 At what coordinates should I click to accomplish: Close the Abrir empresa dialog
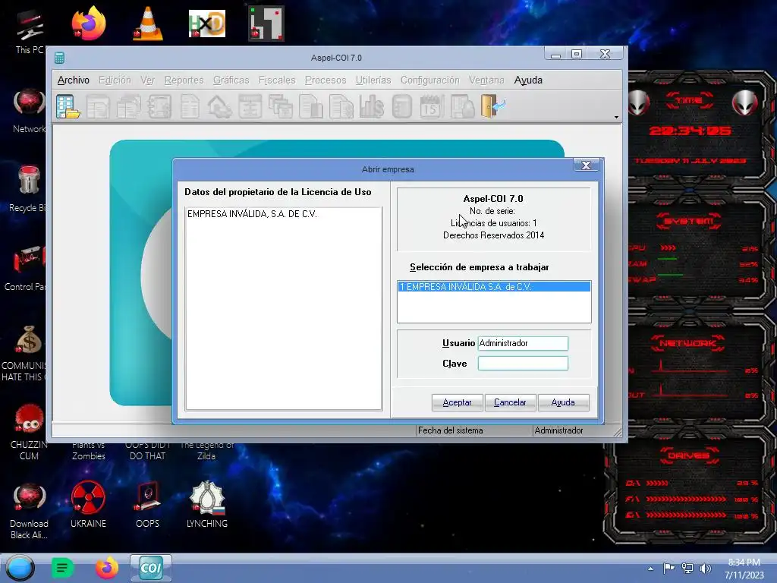tap(586, 165)
